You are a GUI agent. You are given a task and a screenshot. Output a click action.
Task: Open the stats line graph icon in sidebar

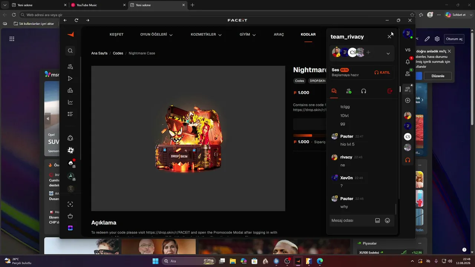pyautogui.click(x=71, y=102)
